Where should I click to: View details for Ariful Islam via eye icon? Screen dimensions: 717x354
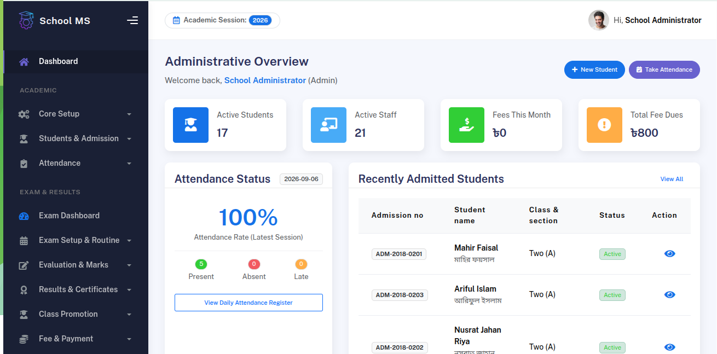coord(669,295)
